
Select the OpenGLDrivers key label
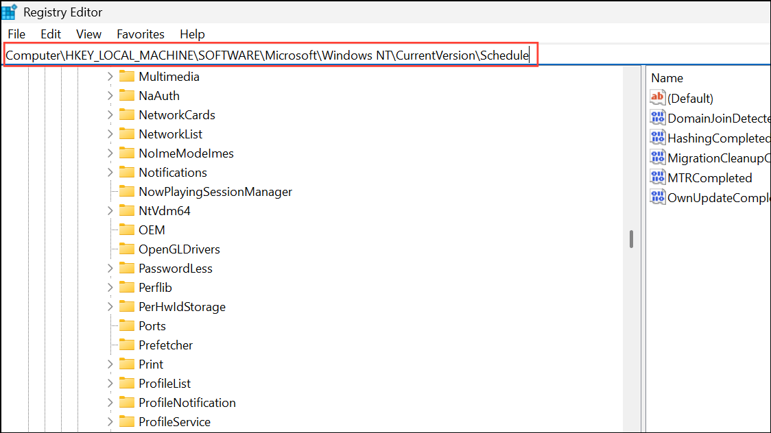point(180,249)
